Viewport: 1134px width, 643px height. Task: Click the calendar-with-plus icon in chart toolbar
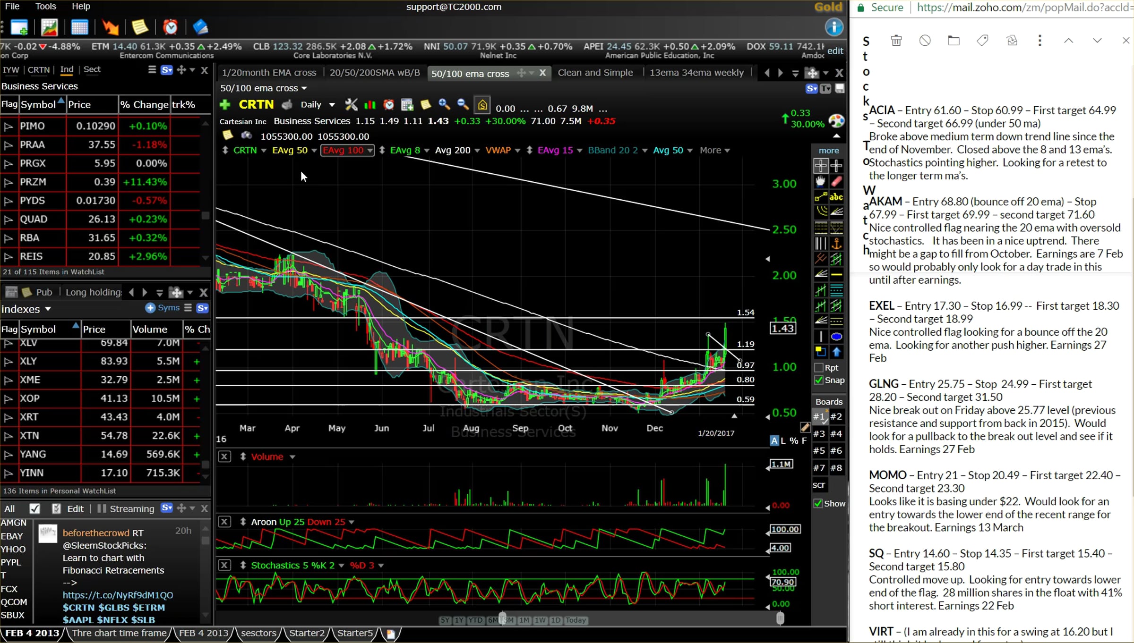[407, 104]
